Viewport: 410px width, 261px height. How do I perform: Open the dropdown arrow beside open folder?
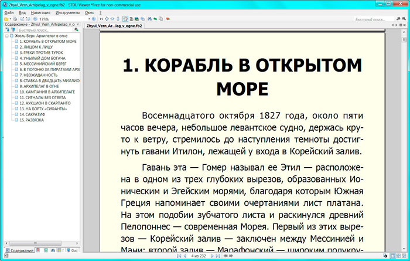pyautogui.click(x=11, y=19)
